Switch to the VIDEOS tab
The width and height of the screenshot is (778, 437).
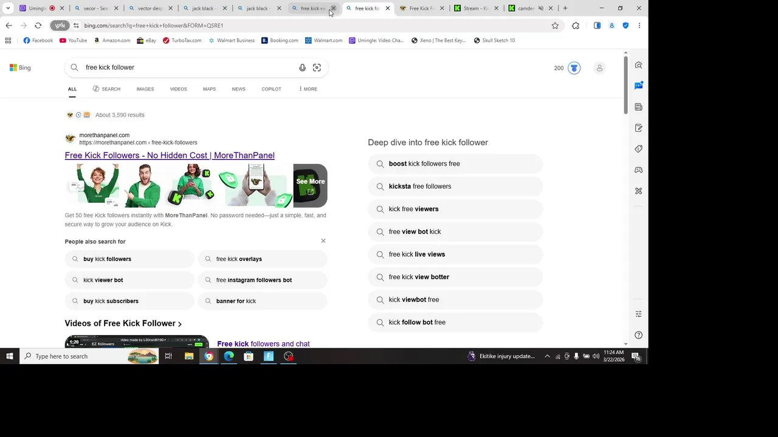click(x=179, y=89)
